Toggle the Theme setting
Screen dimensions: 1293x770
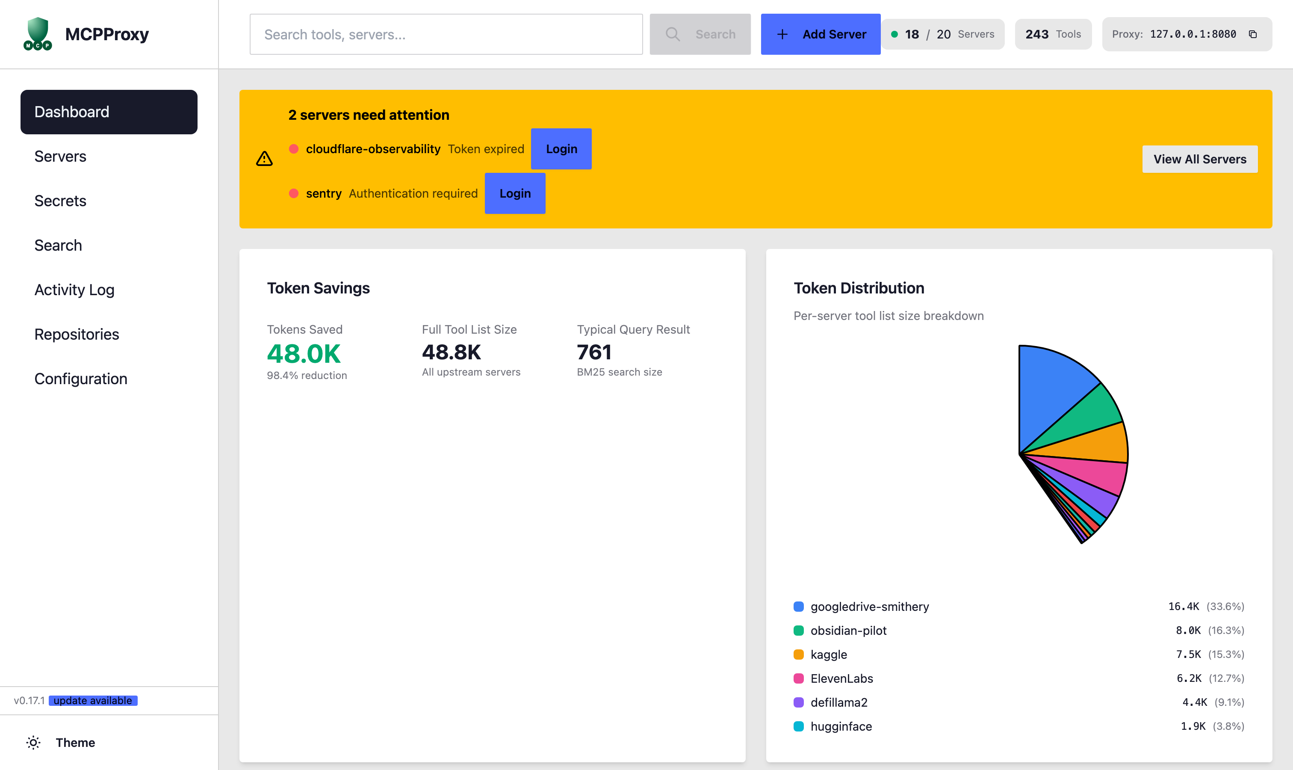(x=75, y=743)
